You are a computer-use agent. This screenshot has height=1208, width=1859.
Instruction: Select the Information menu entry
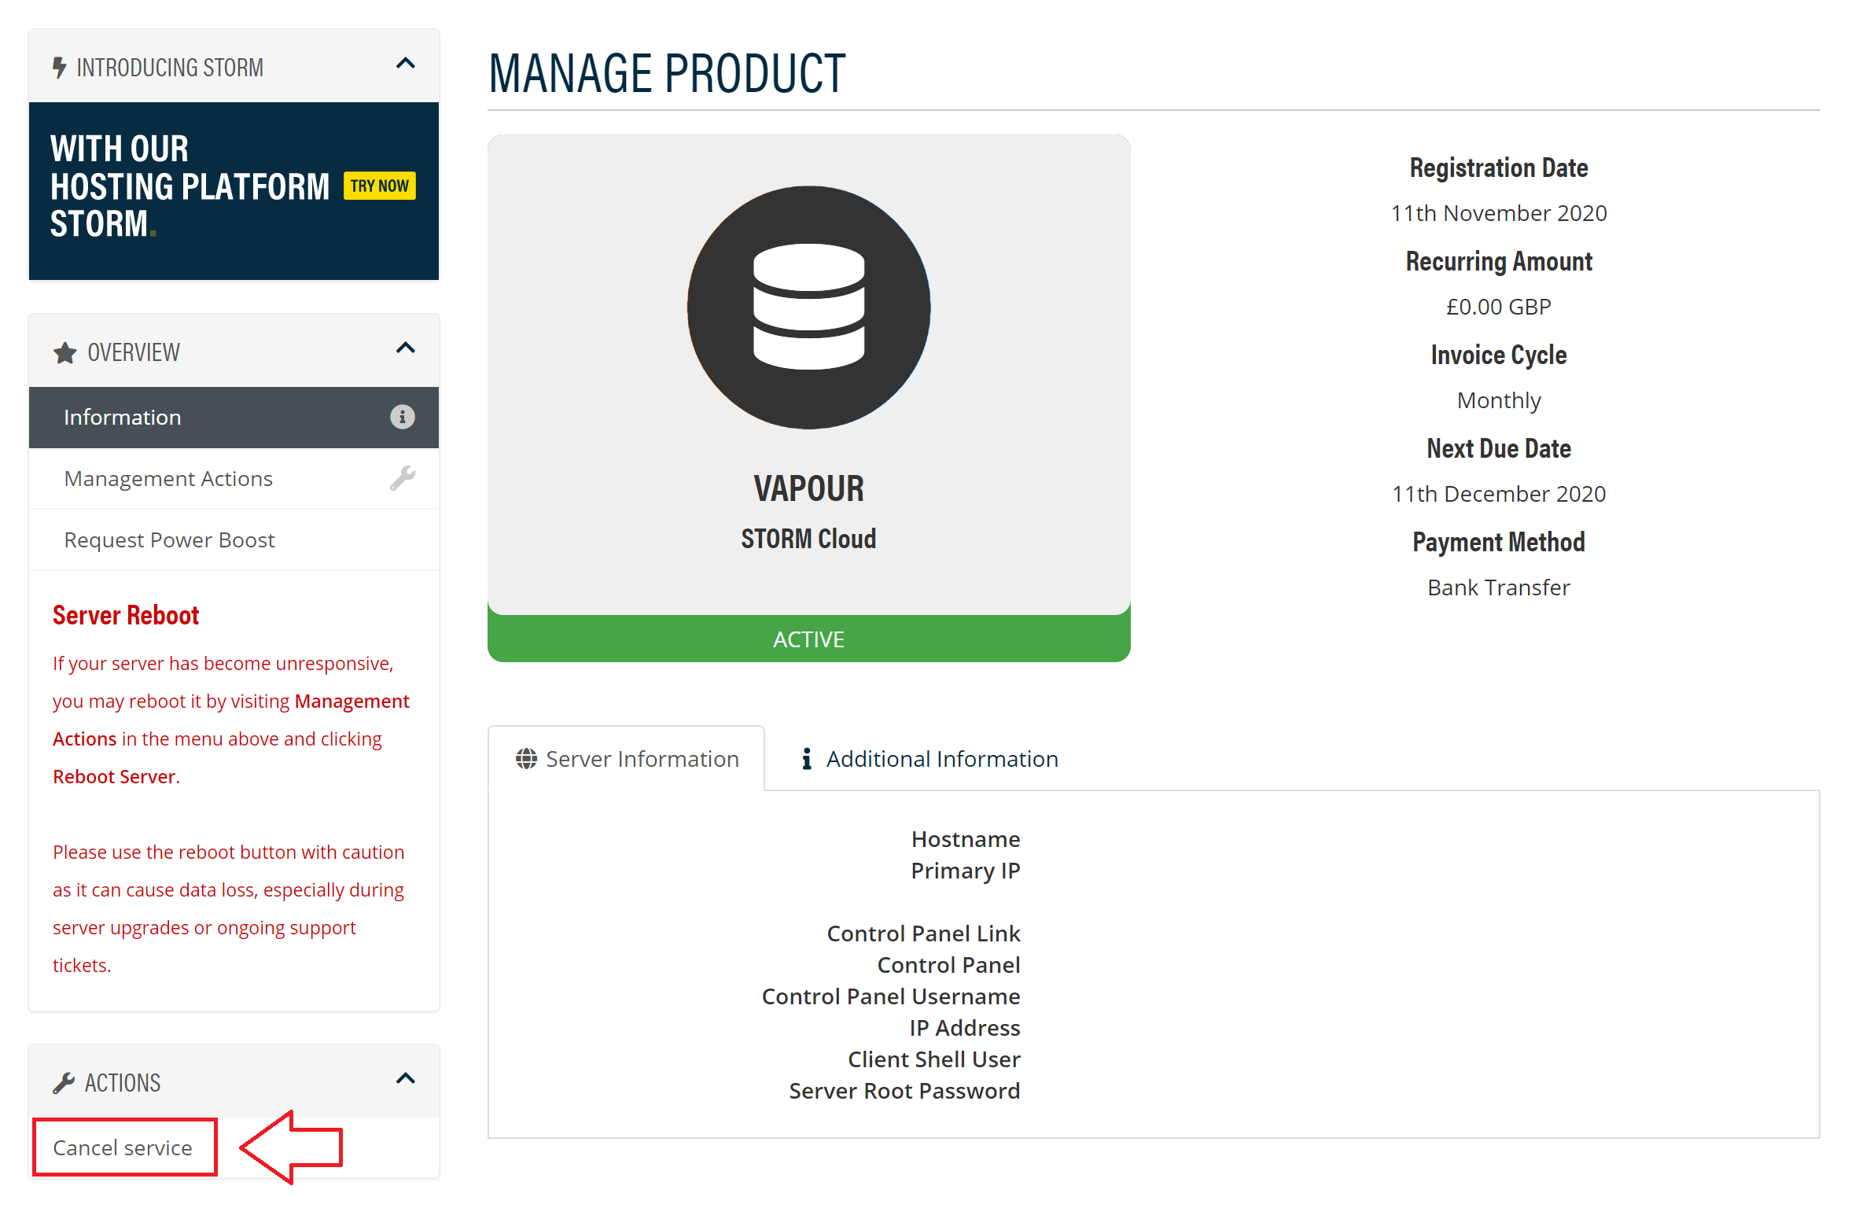pyautogui.click(x=123, y=417)
